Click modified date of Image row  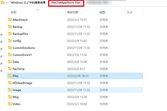78,90
